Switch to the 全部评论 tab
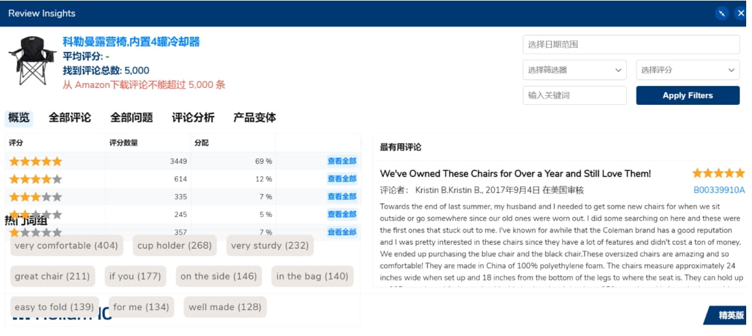The image size is (752, 336). 69,118
